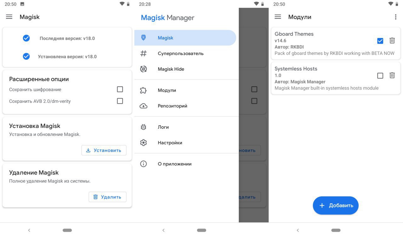The image size is (403, 238).
Task: Click checkmark icon beside Установлена версия
Action: pyautogui.click(x=26, y=56)
